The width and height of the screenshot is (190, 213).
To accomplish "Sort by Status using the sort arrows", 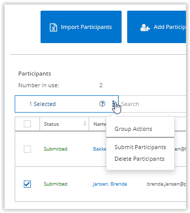I will tap(85, 124).
